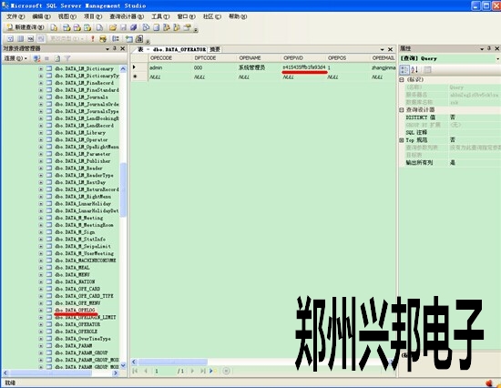Toggle the Diagram pane button
This screenshot has width=501, height=388.
[10, 39]
